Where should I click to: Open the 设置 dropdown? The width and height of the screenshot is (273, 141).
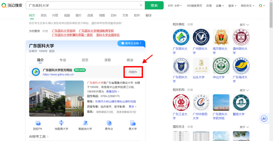pyautogui.click(x=220, y=6)
